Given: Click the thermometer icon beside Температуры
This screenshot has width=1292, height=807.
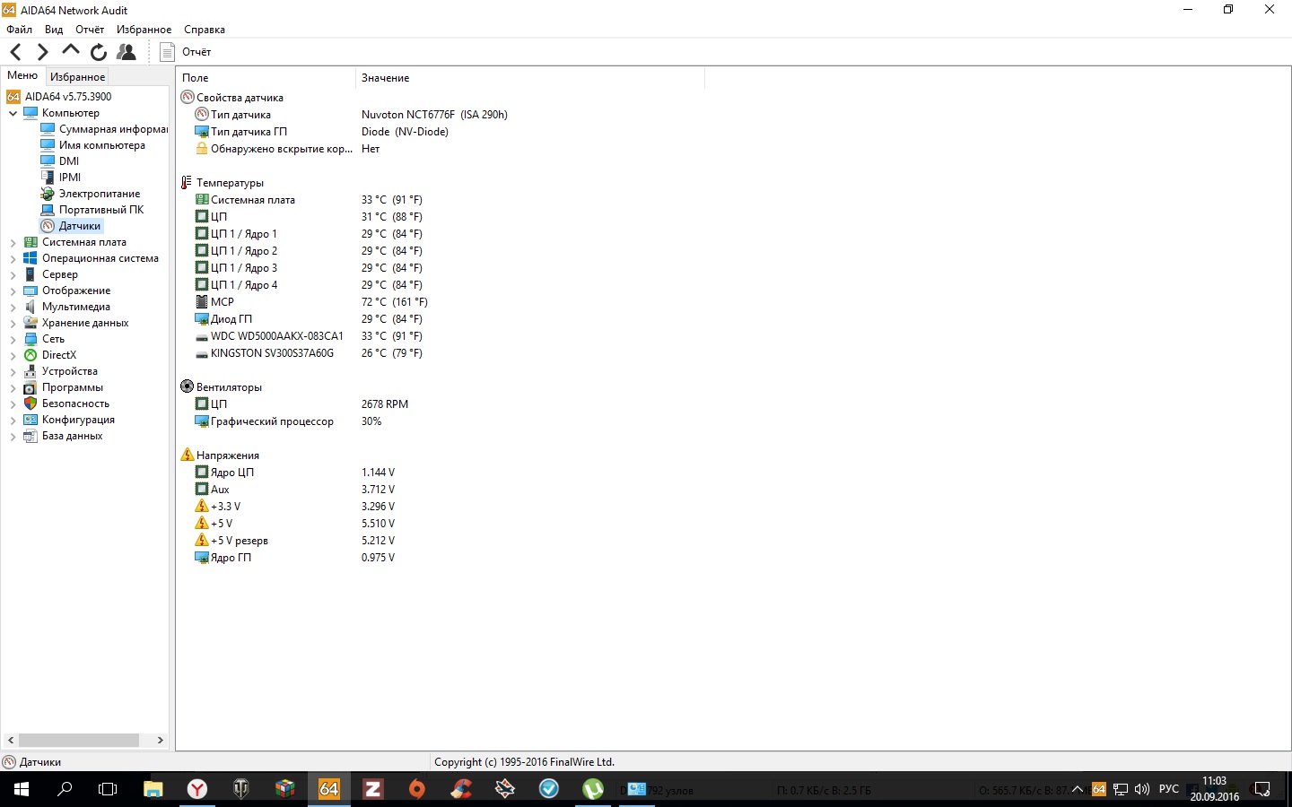Looking at the screenshot, I should pyautogui.click(x=187, y=183).
